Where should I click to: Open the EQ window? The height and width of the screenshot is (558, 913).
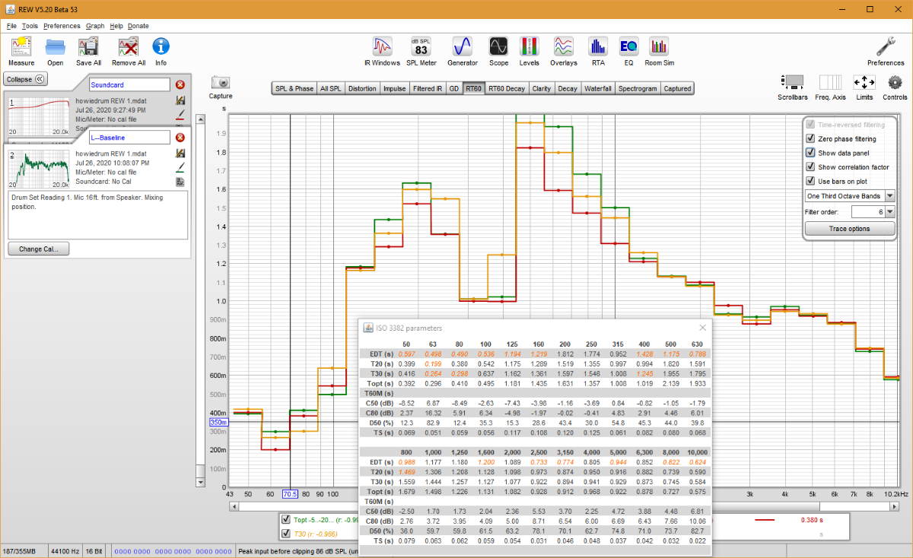pyautogui.click(x=628, y=50)
